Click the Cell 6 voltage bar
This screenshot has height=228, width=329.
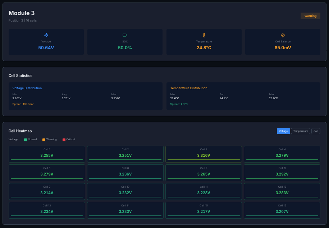point(125,178)
